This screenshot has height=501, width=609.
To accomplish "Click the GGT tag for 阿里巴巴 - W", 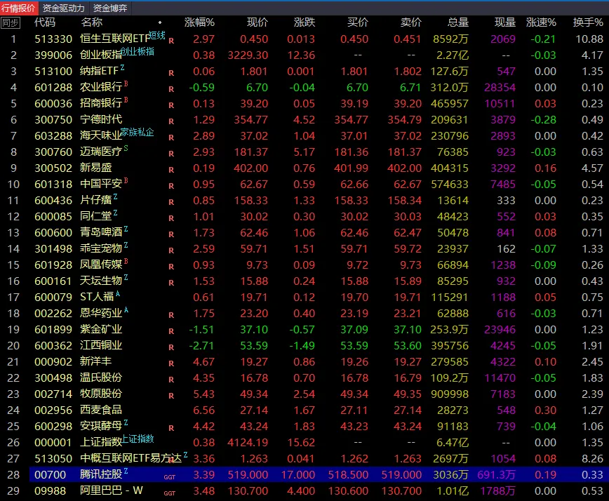I will point(170,493).
